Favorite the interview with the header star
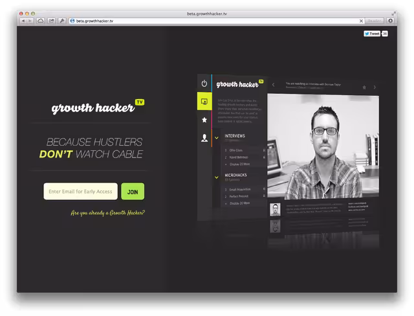The width and height of the screenshot is (414, 316). (364, 87)
